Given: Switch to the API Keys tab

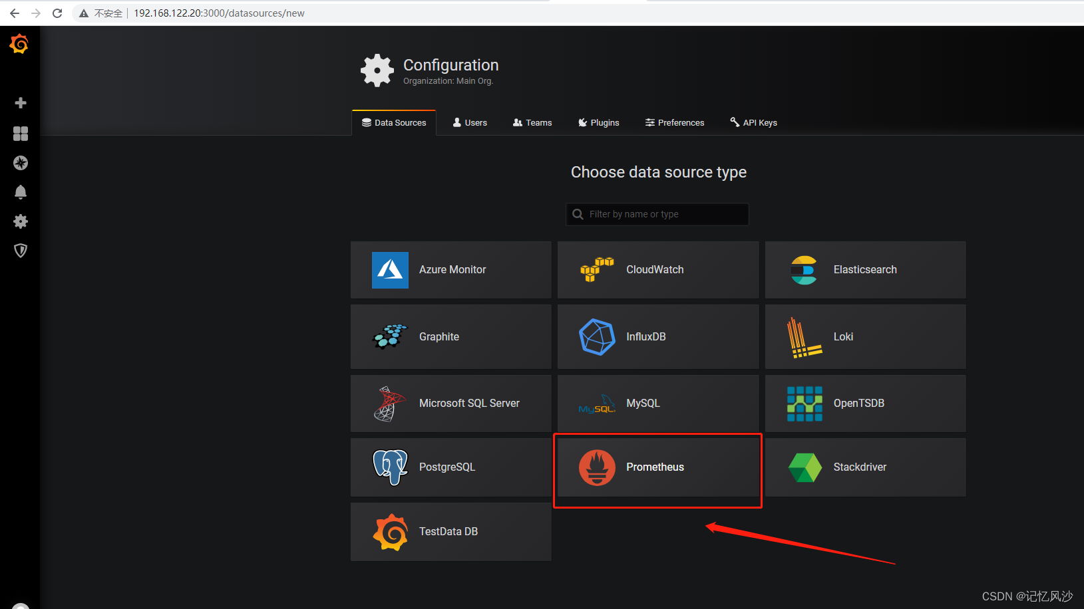Looking at the screenshot, I should (x=753, y=123).
